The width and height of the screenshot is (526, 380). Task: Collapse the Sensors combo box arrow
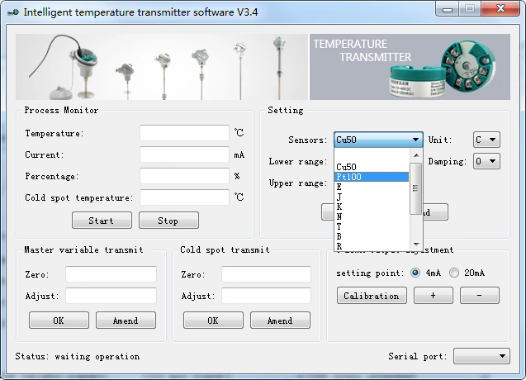pos(415,140)
